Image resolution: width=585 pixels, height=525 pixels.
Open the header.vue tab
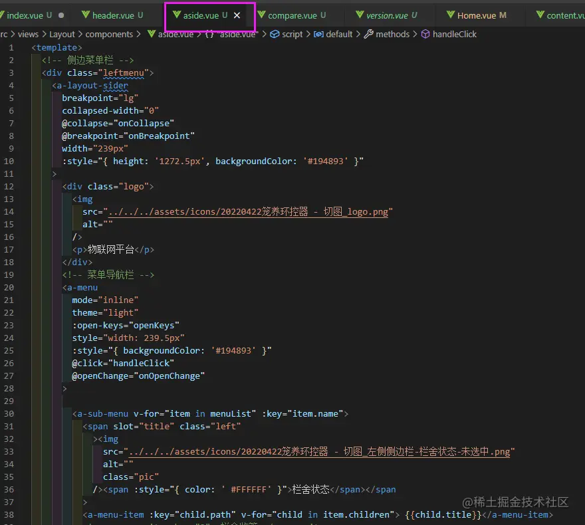114,15
